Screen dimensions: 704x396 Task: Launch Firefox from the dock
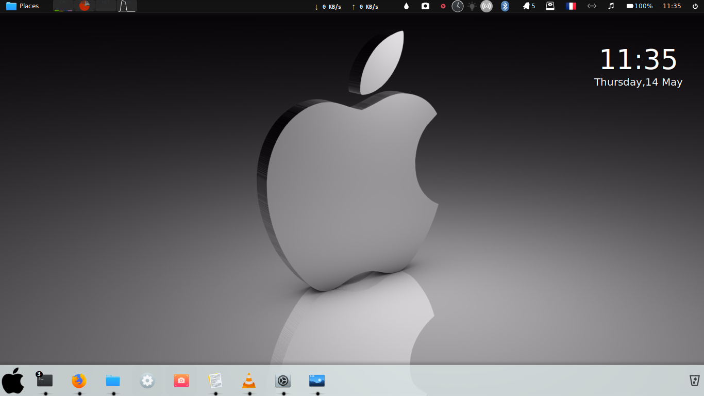[x=79, y=381]
